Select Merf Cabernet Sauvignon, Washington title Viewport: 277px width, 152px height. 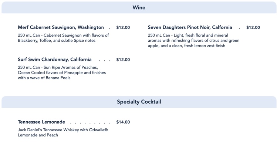[x=61, y=27]
